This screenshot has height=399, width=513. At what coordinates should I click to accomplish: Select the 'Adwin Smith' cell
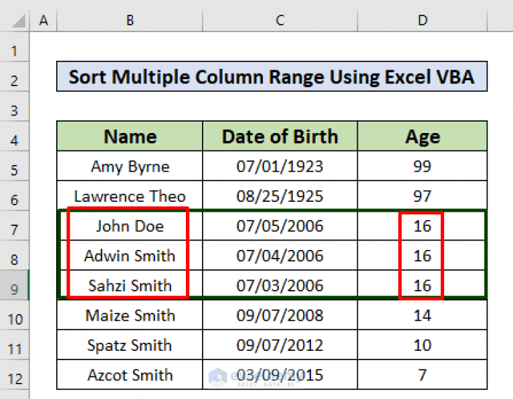(130, 255)
